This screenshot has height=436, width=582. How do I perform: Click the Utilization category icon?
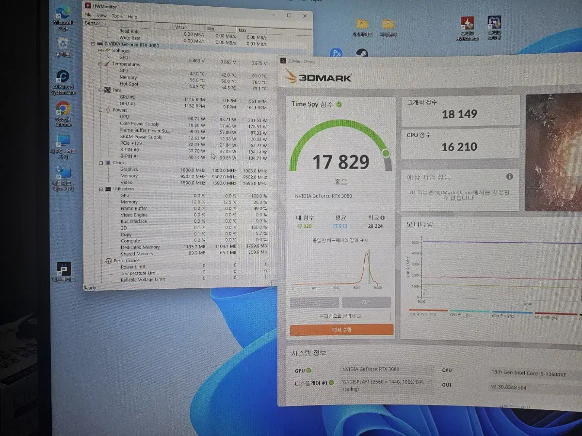pyautogui.click(x=108, y=189)
